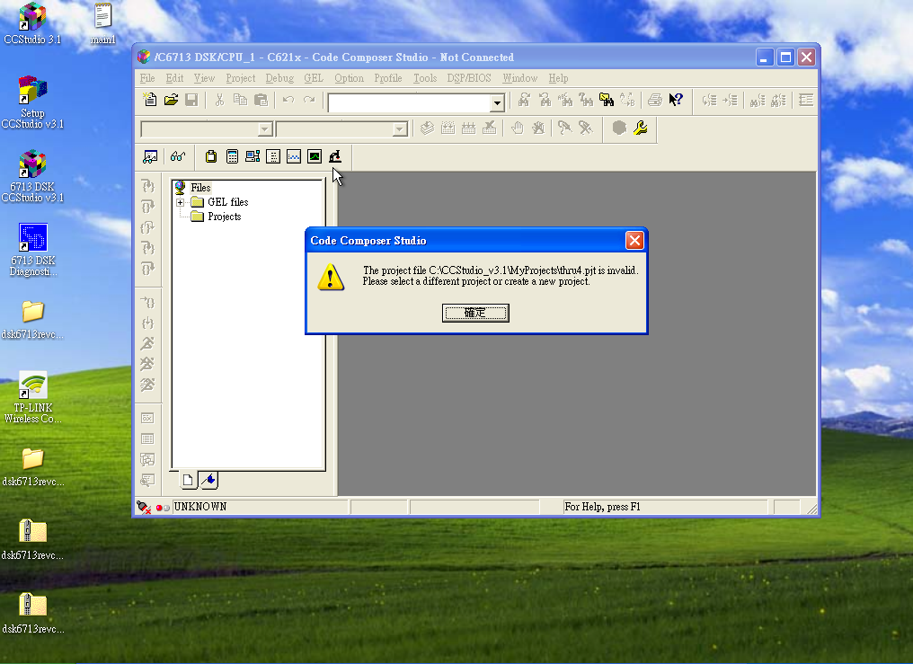Screen dimensions: 913x664
Task: Click the Paste clipboard icon
Action: (x=261, y=100)
